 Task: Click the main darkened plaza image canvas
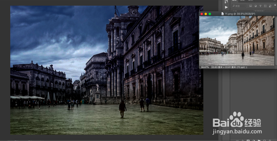click(x=107, y=70)
